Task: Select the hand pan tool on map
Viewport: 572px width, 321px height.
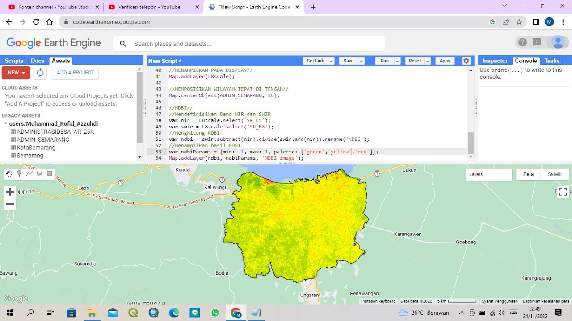Action: pos(9,174)
